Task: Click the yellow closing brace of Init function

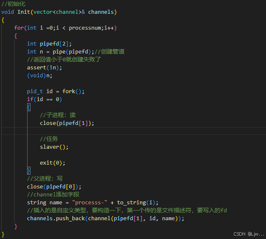Action: point(3,234)
